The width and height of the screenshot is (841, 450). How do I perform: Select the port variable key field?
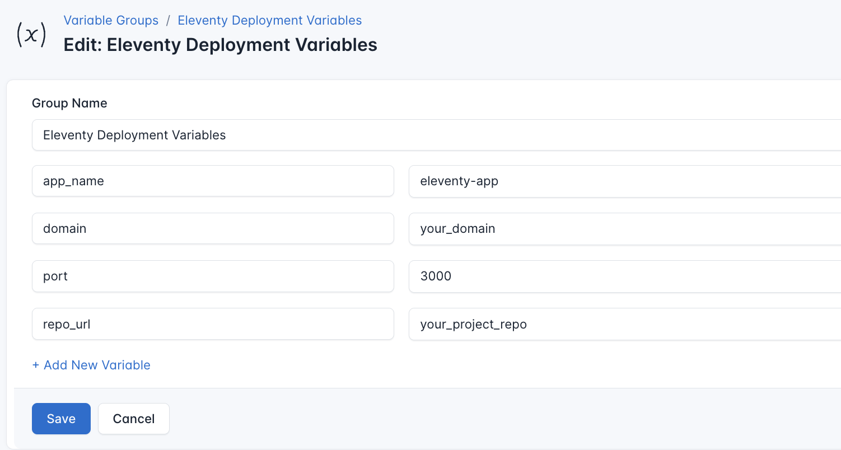(x=213, y=276)
